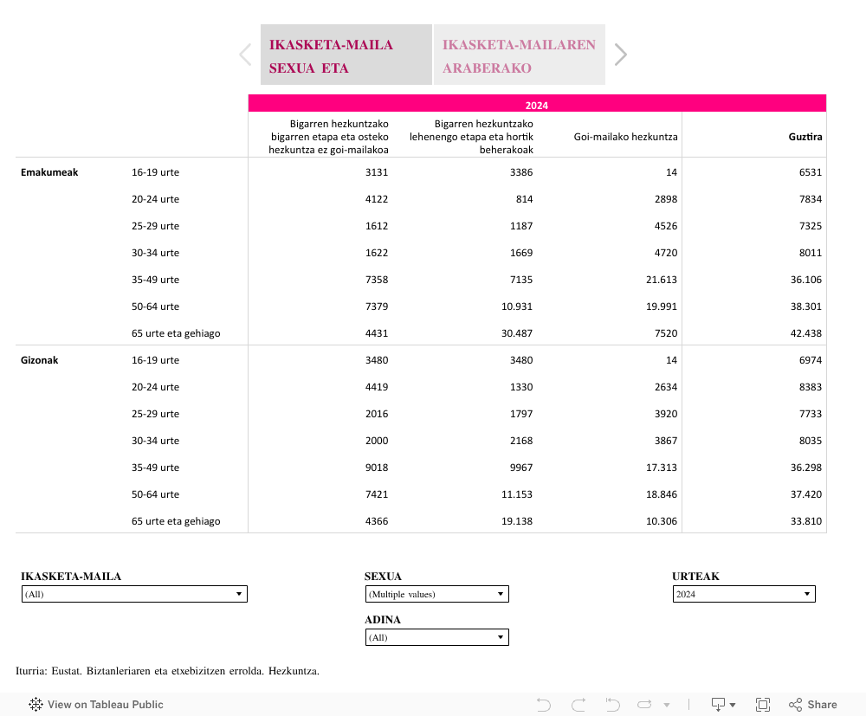Click the Gizonak row label
This screenshot has height=716, width=866.
click(x=39, y=360)
